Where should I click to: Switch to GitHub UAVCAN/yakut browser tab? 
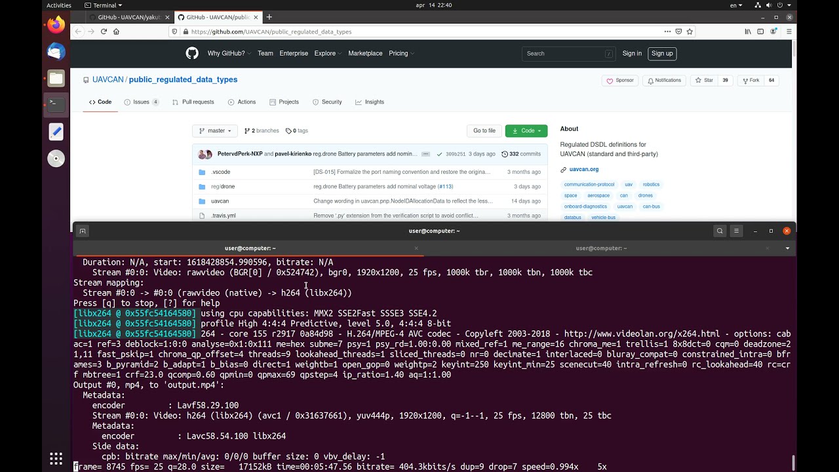tap(128, 17)
